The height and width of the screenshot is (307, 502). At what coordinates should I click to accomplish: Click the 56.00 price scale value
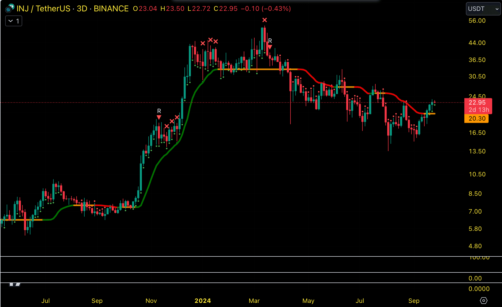[x=477, y=21]
